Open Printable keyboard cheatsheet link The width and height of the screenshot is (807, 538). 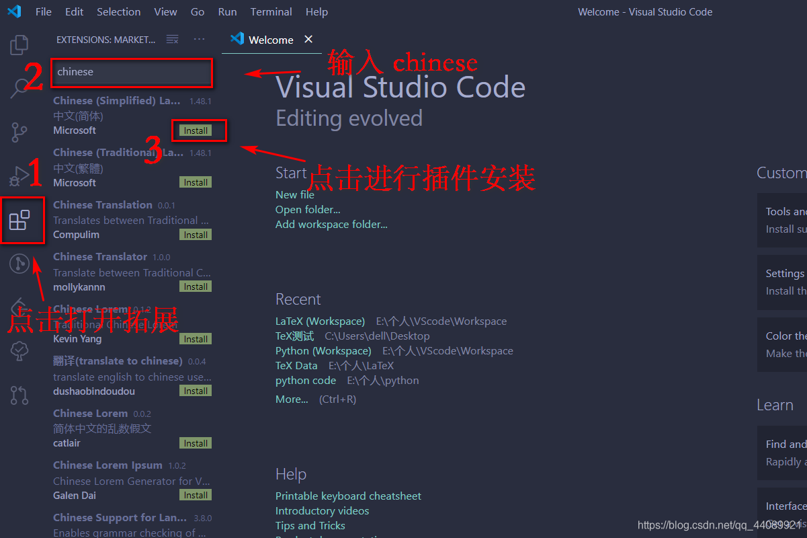pos(348,496)
